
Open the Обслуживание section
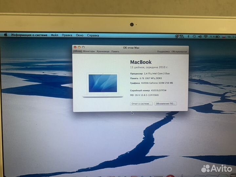click(179, 52)
